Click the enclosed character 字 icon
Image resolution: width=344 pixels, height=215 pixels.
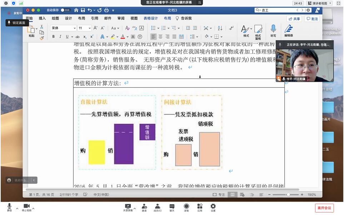click(140, 37)
